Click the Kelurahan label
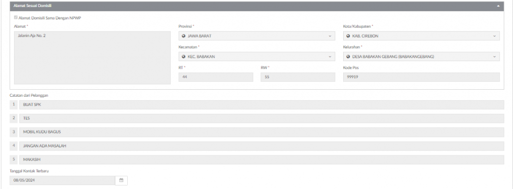Image resolution: width=513 pixels, height=189 pixels. pyautogui.click(x=352, y=47)
